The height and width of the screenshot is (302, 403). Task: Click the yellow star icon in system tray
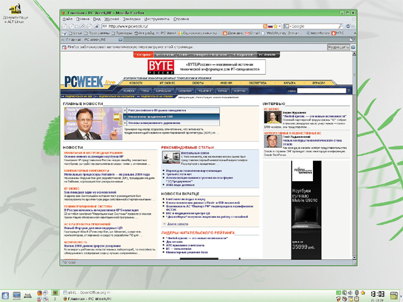(x=363, y=293)
